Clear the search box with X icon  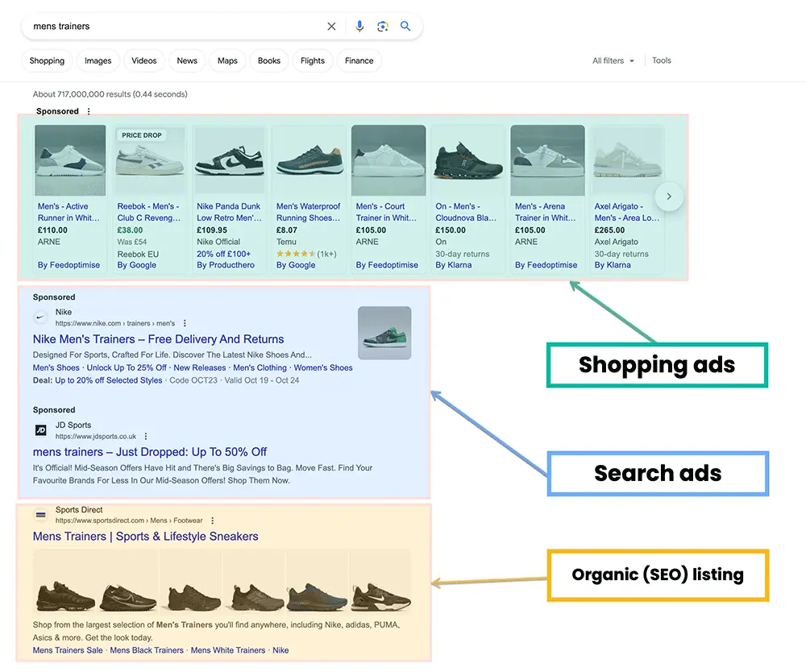(331, 27)
